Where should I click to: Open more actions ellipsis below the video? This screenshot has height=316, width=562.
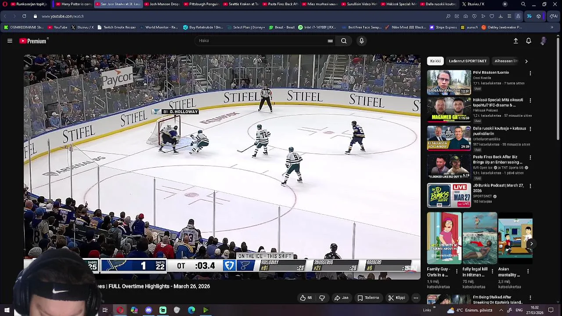416,298
